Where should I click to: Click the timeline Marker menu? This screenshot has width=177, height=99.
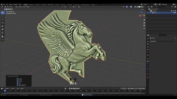pyautogui.click(x=22, y=89)
